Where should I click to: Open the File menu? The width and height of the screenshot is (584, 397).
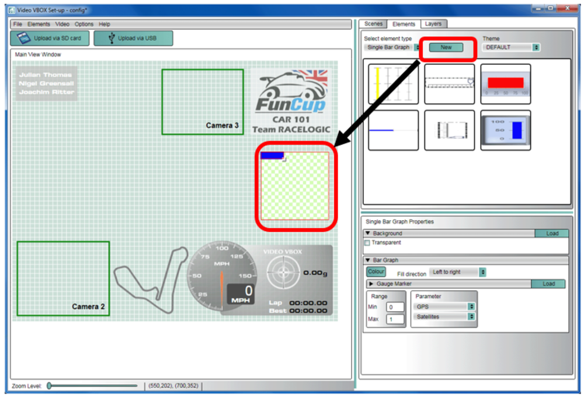(18, 24)
